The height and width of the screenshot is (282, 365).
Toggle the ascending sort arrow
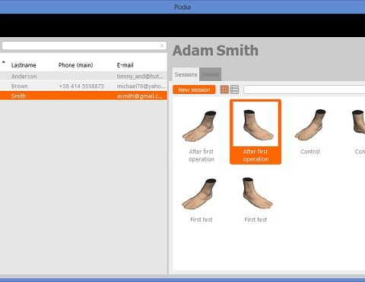click(4, 62)
